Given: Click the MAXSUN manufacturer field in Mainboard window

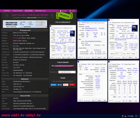Looking at the screenshot, I should pos(95,27).
